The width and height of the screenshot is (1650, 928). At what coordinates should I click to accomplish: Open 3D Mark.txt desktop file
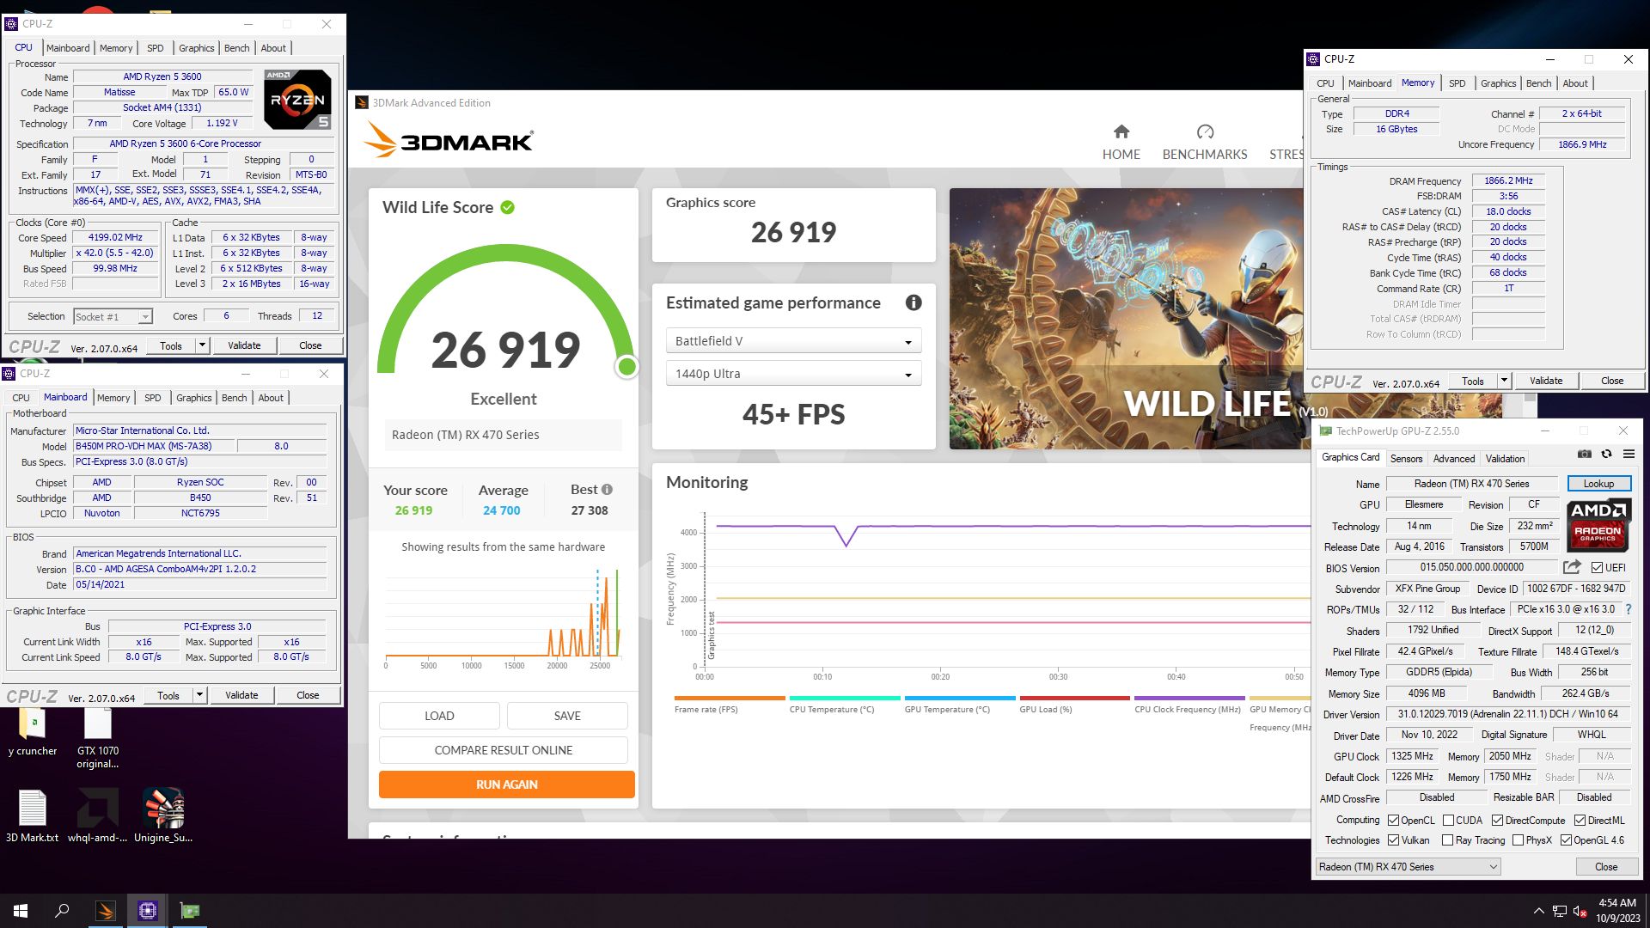(32, 815)
